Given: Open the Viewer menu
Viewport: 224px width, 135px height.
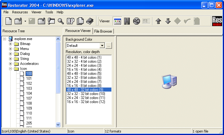Looking at the screenshot, I should coord(36,12).
